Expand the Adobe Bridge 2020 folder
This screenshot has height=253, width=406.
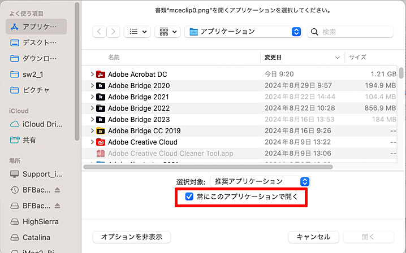[x=92, y=85]
